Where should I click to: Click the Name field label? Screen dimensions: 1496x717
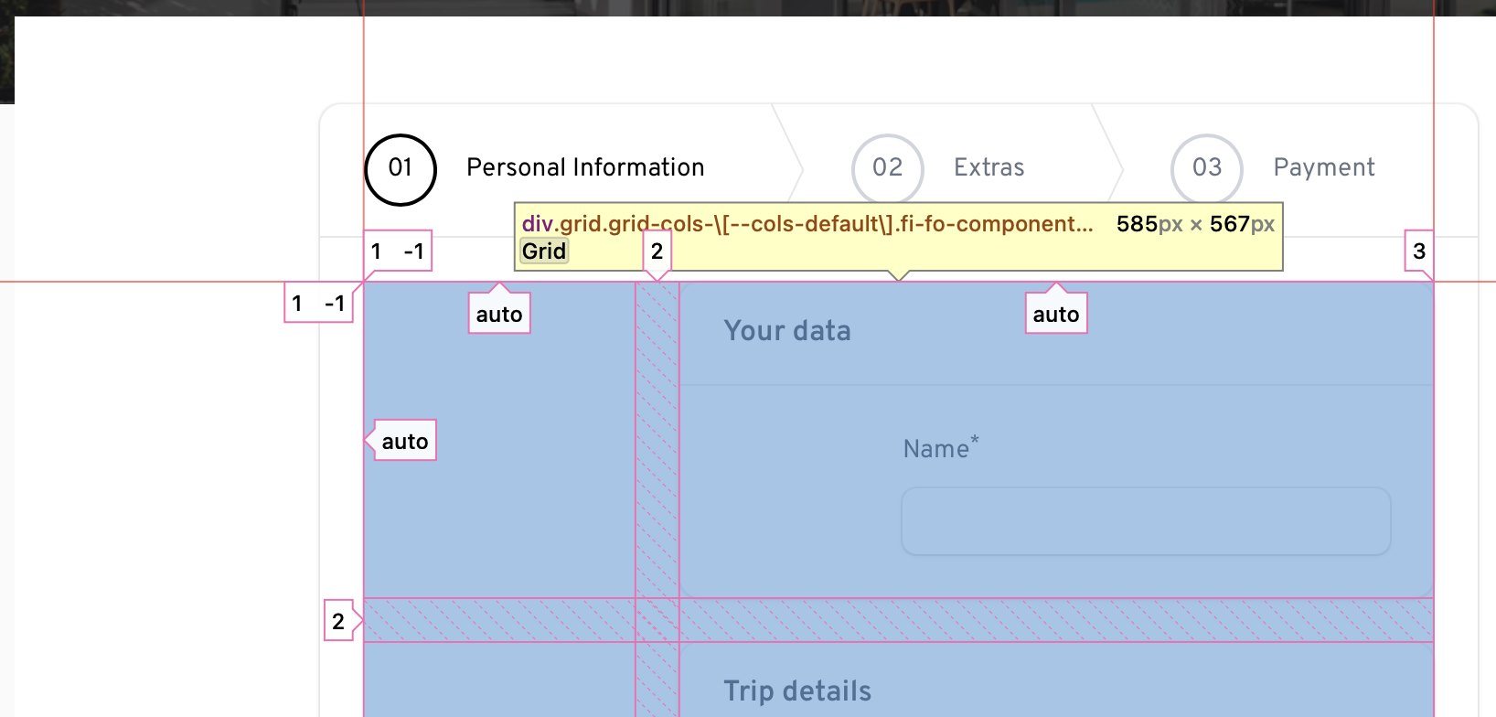pos(936,449)
